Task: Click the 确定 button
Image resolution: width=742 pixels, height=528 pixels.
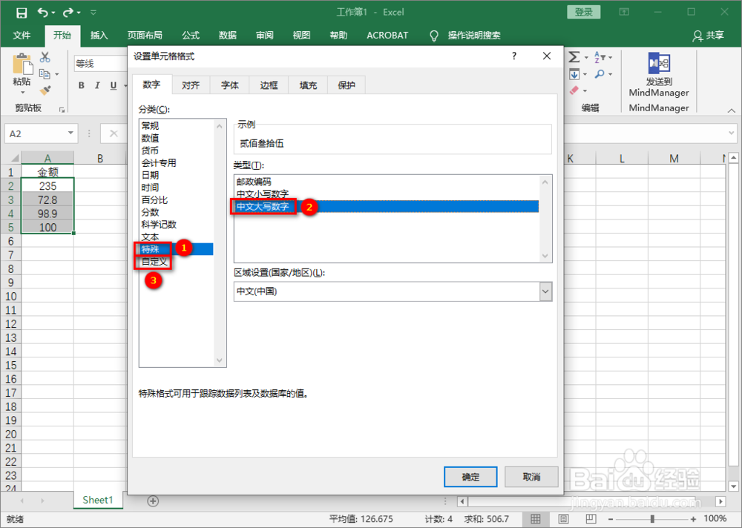Action: (x=470, y=477)
